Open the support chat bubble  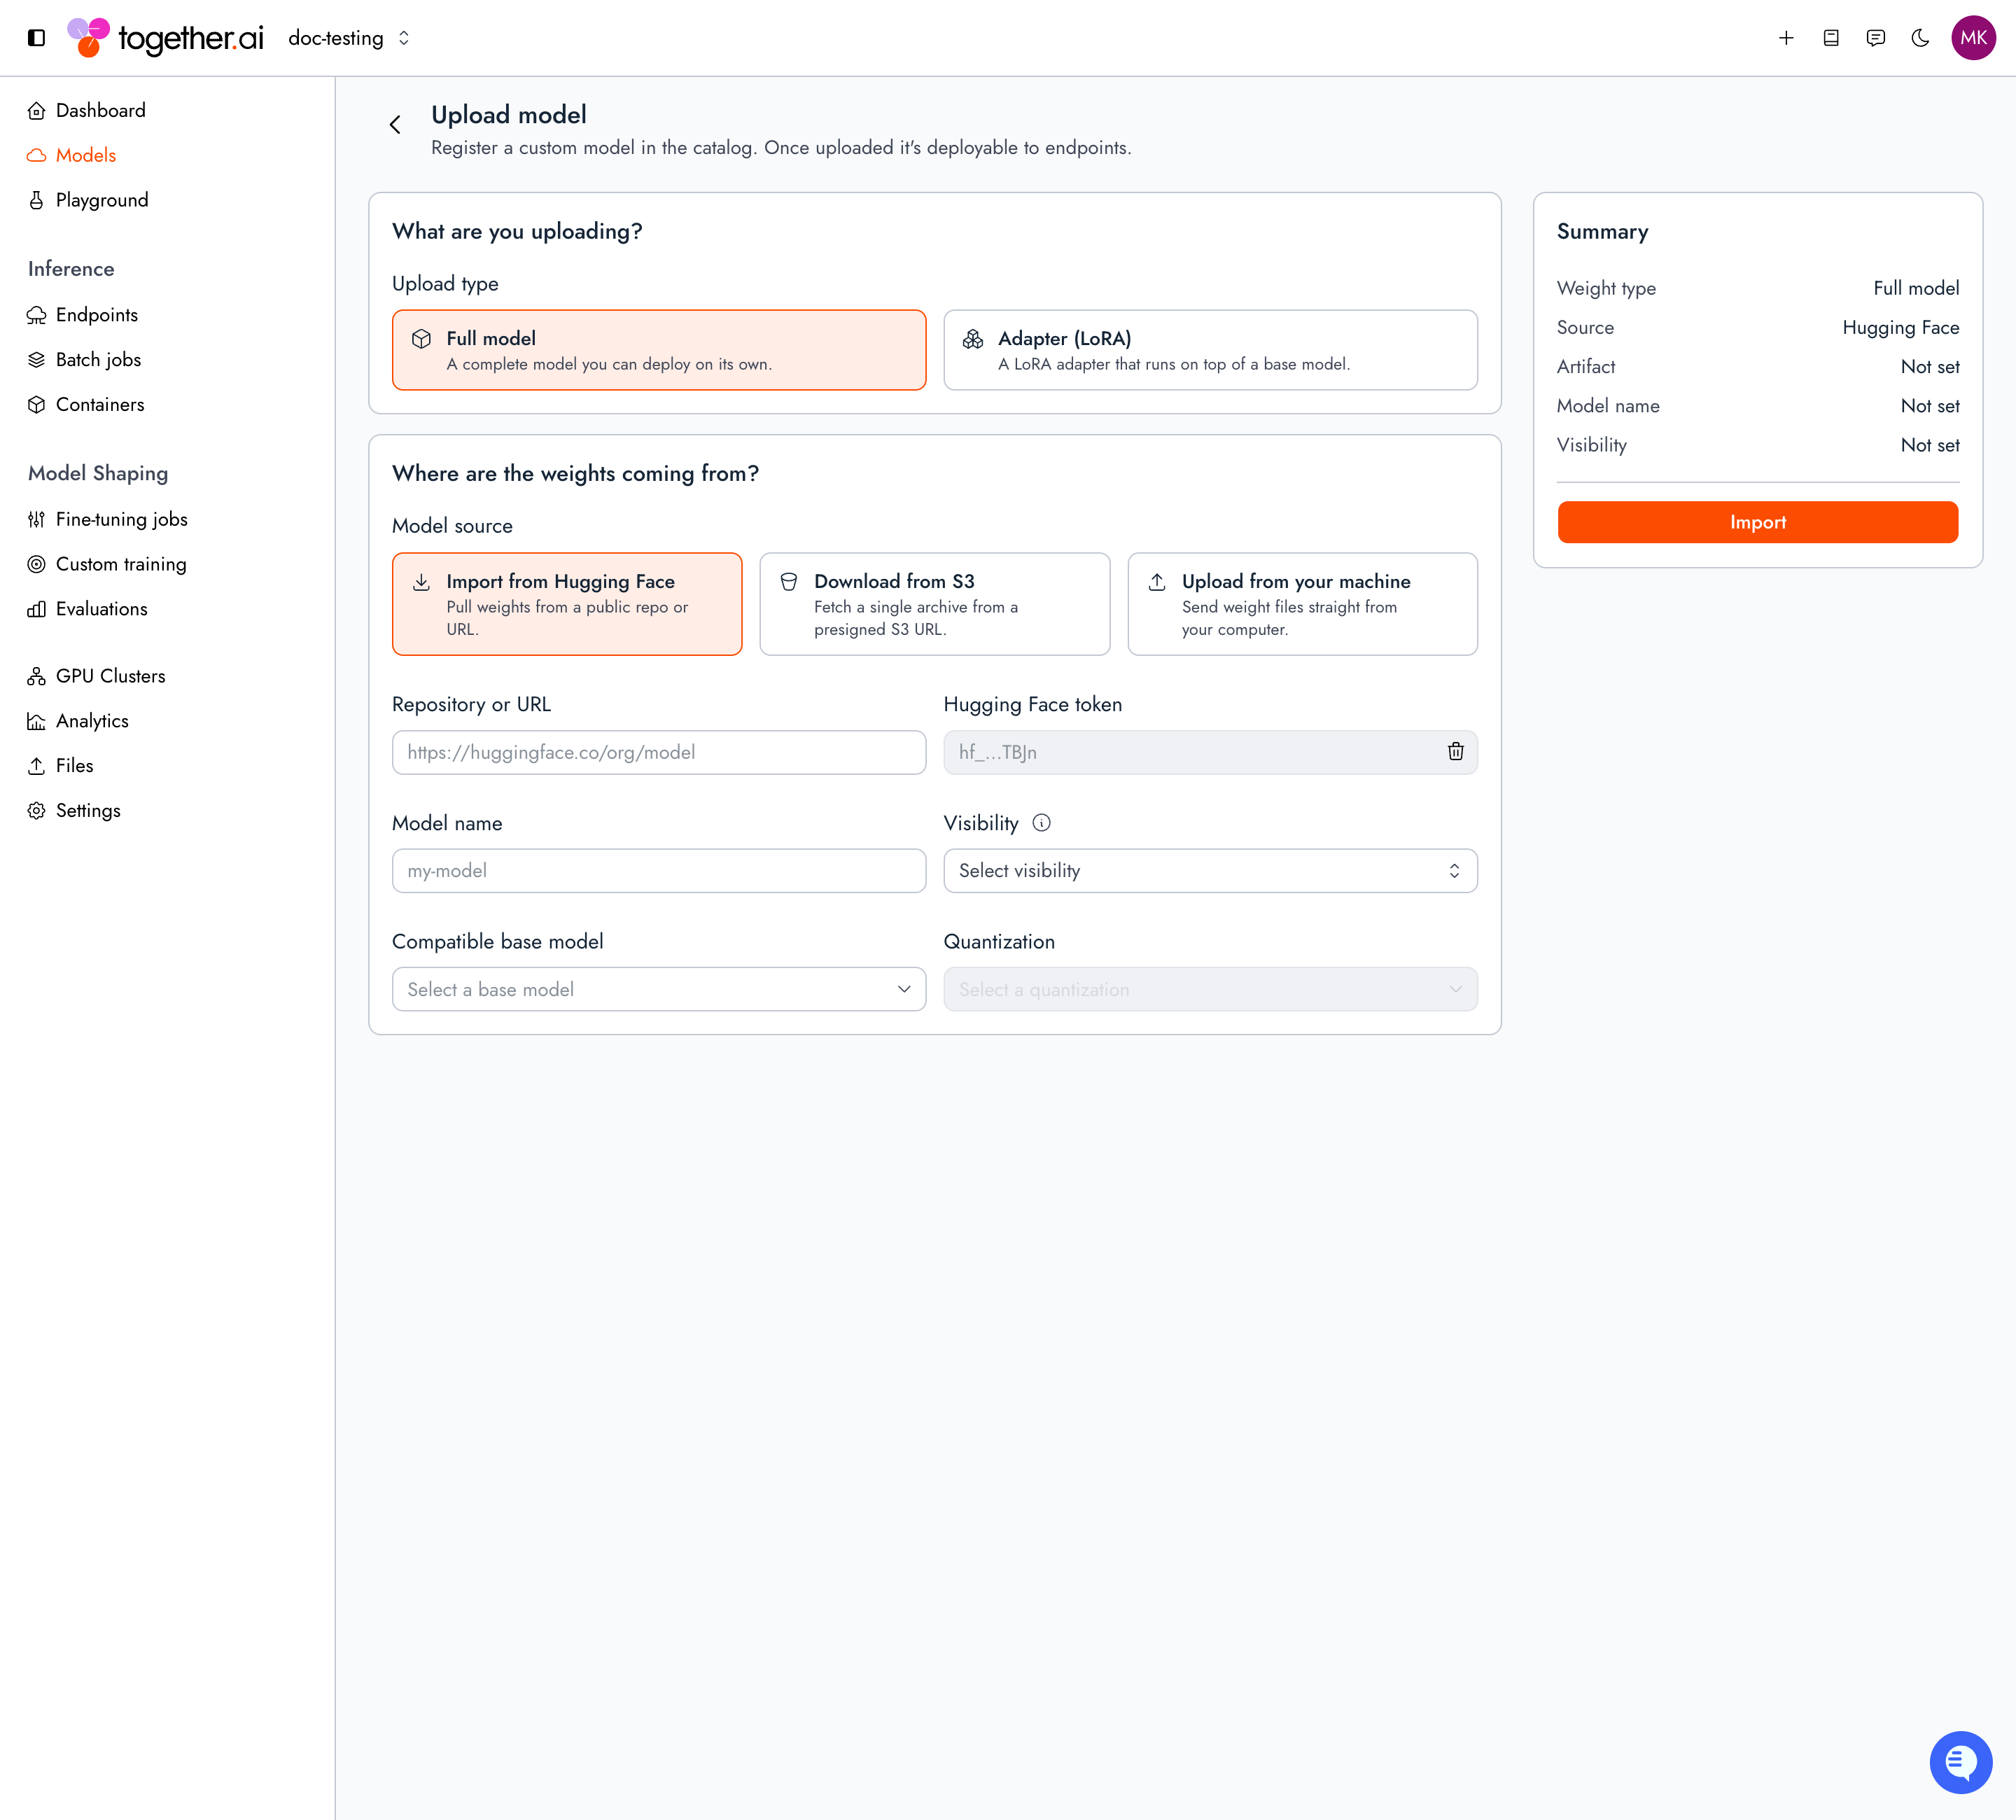1960,1763
